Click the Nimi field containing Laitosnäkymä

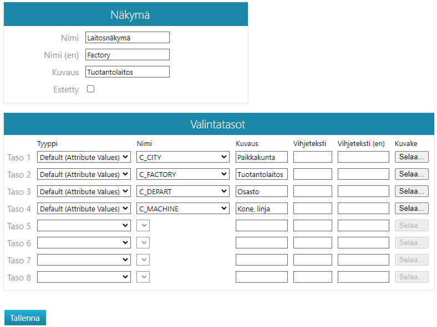(128, 38)
